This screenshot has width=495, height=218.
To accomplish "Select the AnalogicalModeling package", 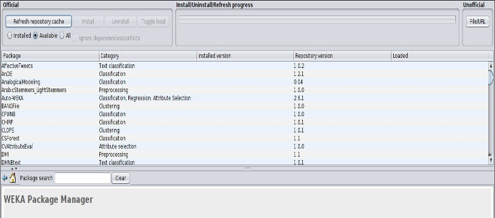I will [244, 82].
